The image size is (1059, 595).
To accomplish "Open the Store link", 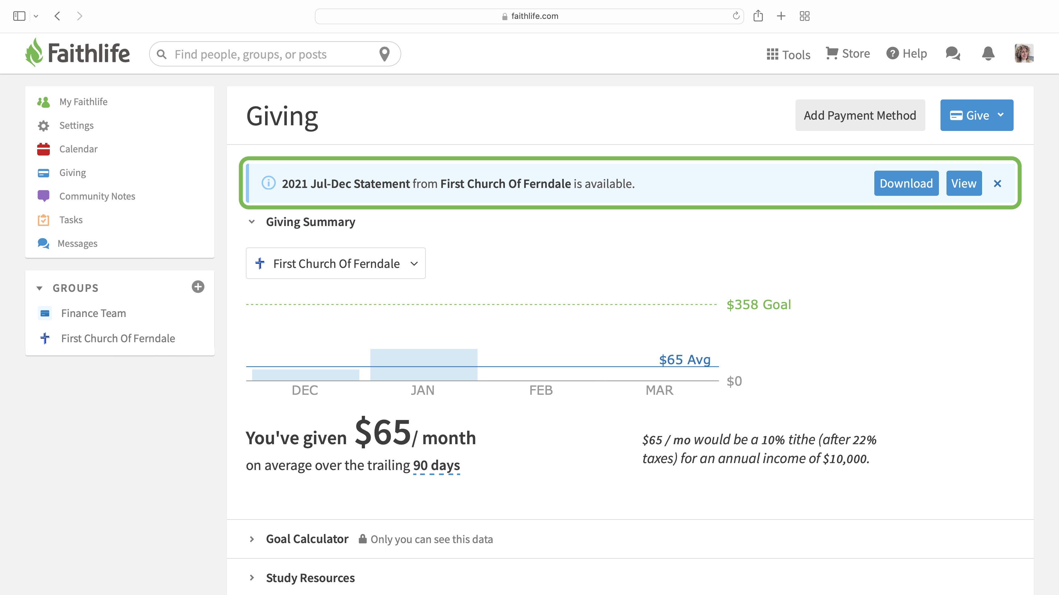I will (x=848, y=54).
